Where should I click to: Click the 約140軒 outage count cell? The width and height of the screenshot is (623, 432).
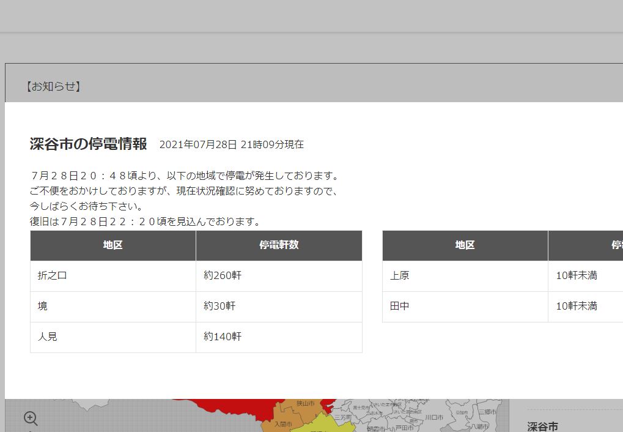[x=279, y=337]
